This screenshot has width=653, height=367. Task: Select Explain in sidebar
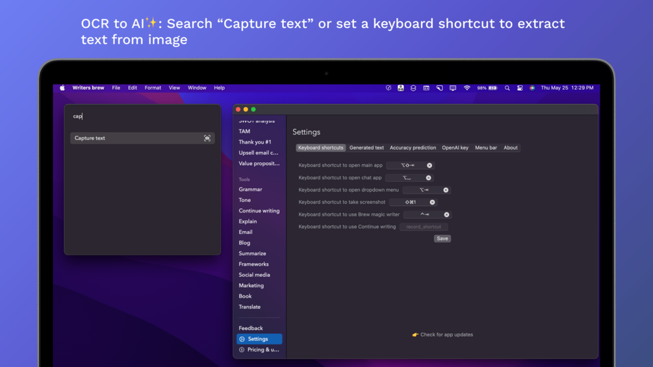point(248,221)
